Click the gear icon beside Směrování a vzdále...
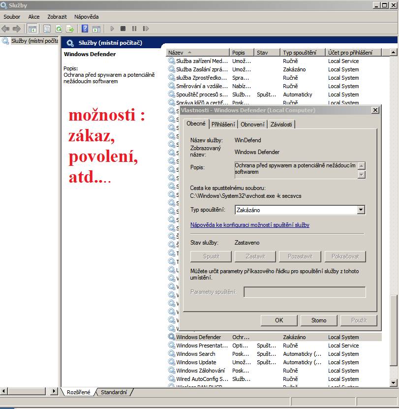The width and height of the screenshot is (399, 409). (171, 86)
